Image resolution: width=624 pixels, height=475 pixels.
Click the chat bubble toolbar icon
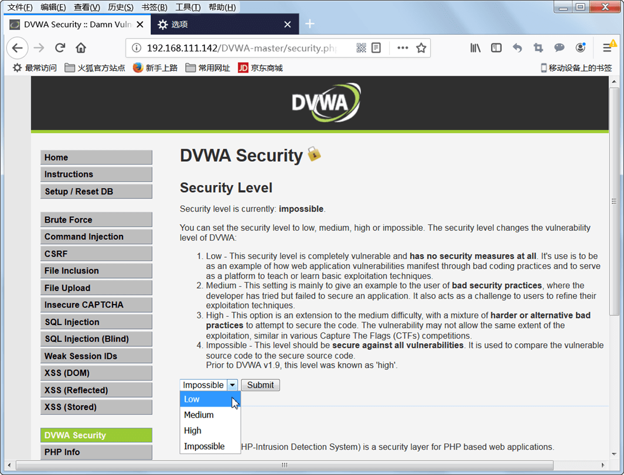point(559,48)
